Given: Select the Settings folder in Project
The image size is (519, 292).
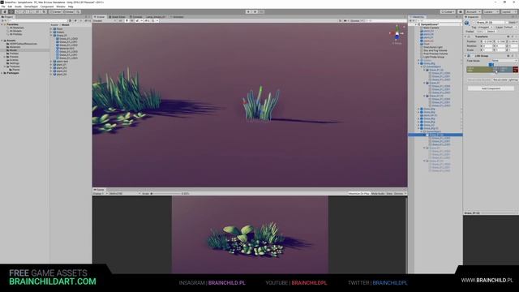Looking at the screenshot, I should tap(15, 63).
